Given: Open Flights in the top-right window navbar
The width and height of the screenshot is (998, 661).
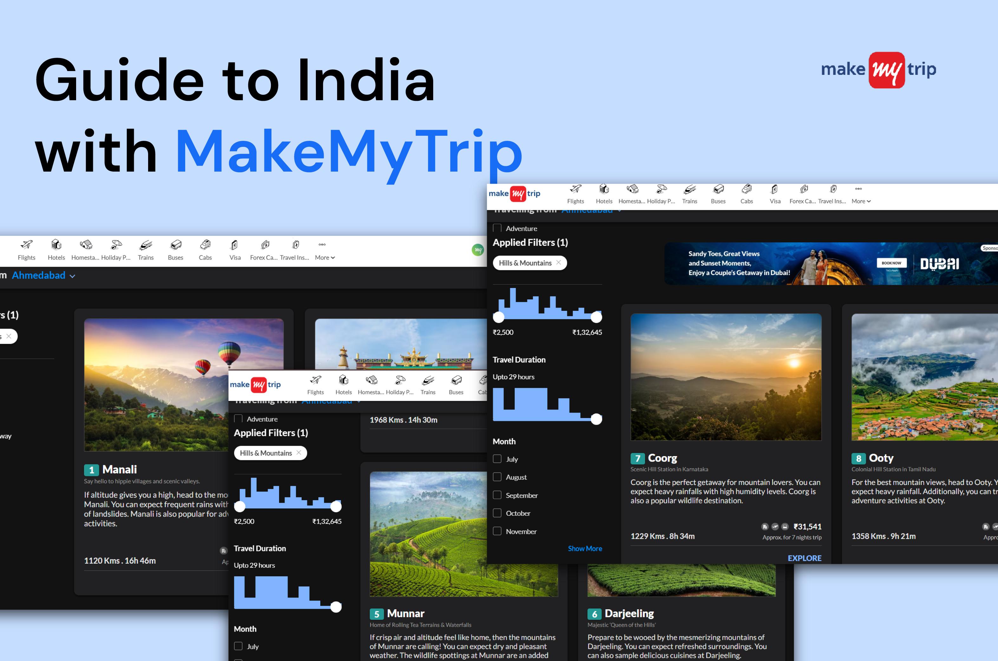Looking at the screenshot, I should [575, 194].
